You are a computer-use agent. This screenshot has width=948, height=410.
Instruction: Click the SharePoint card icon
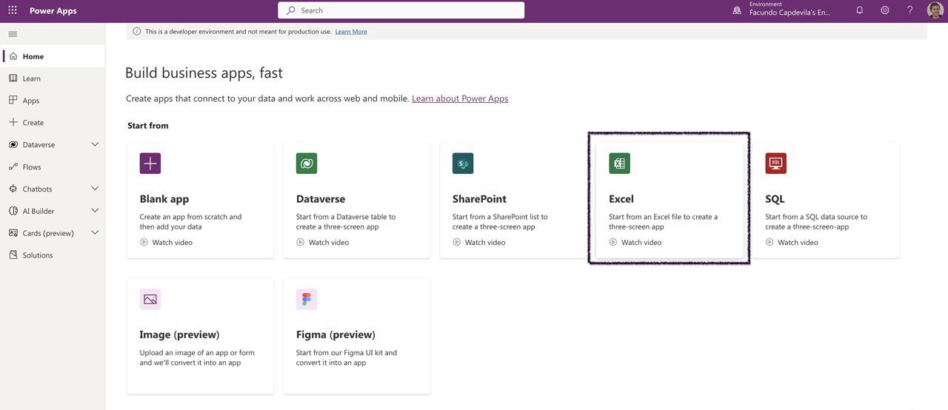[x=463, y=164]
